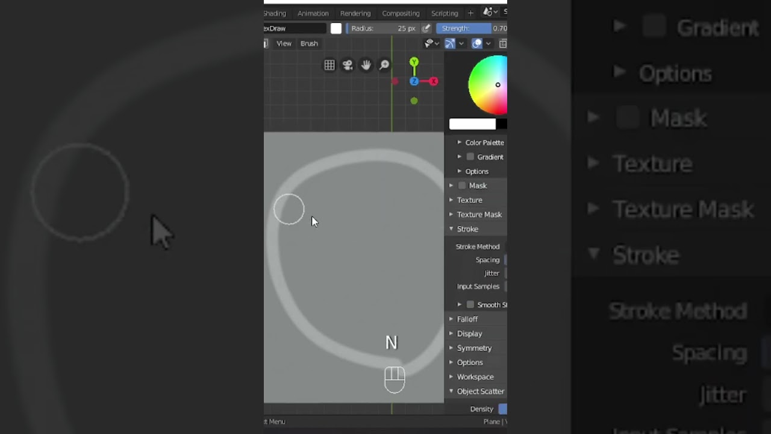
Task: Pick a hue on the color wheel
Action: click(x=489, y=84)
